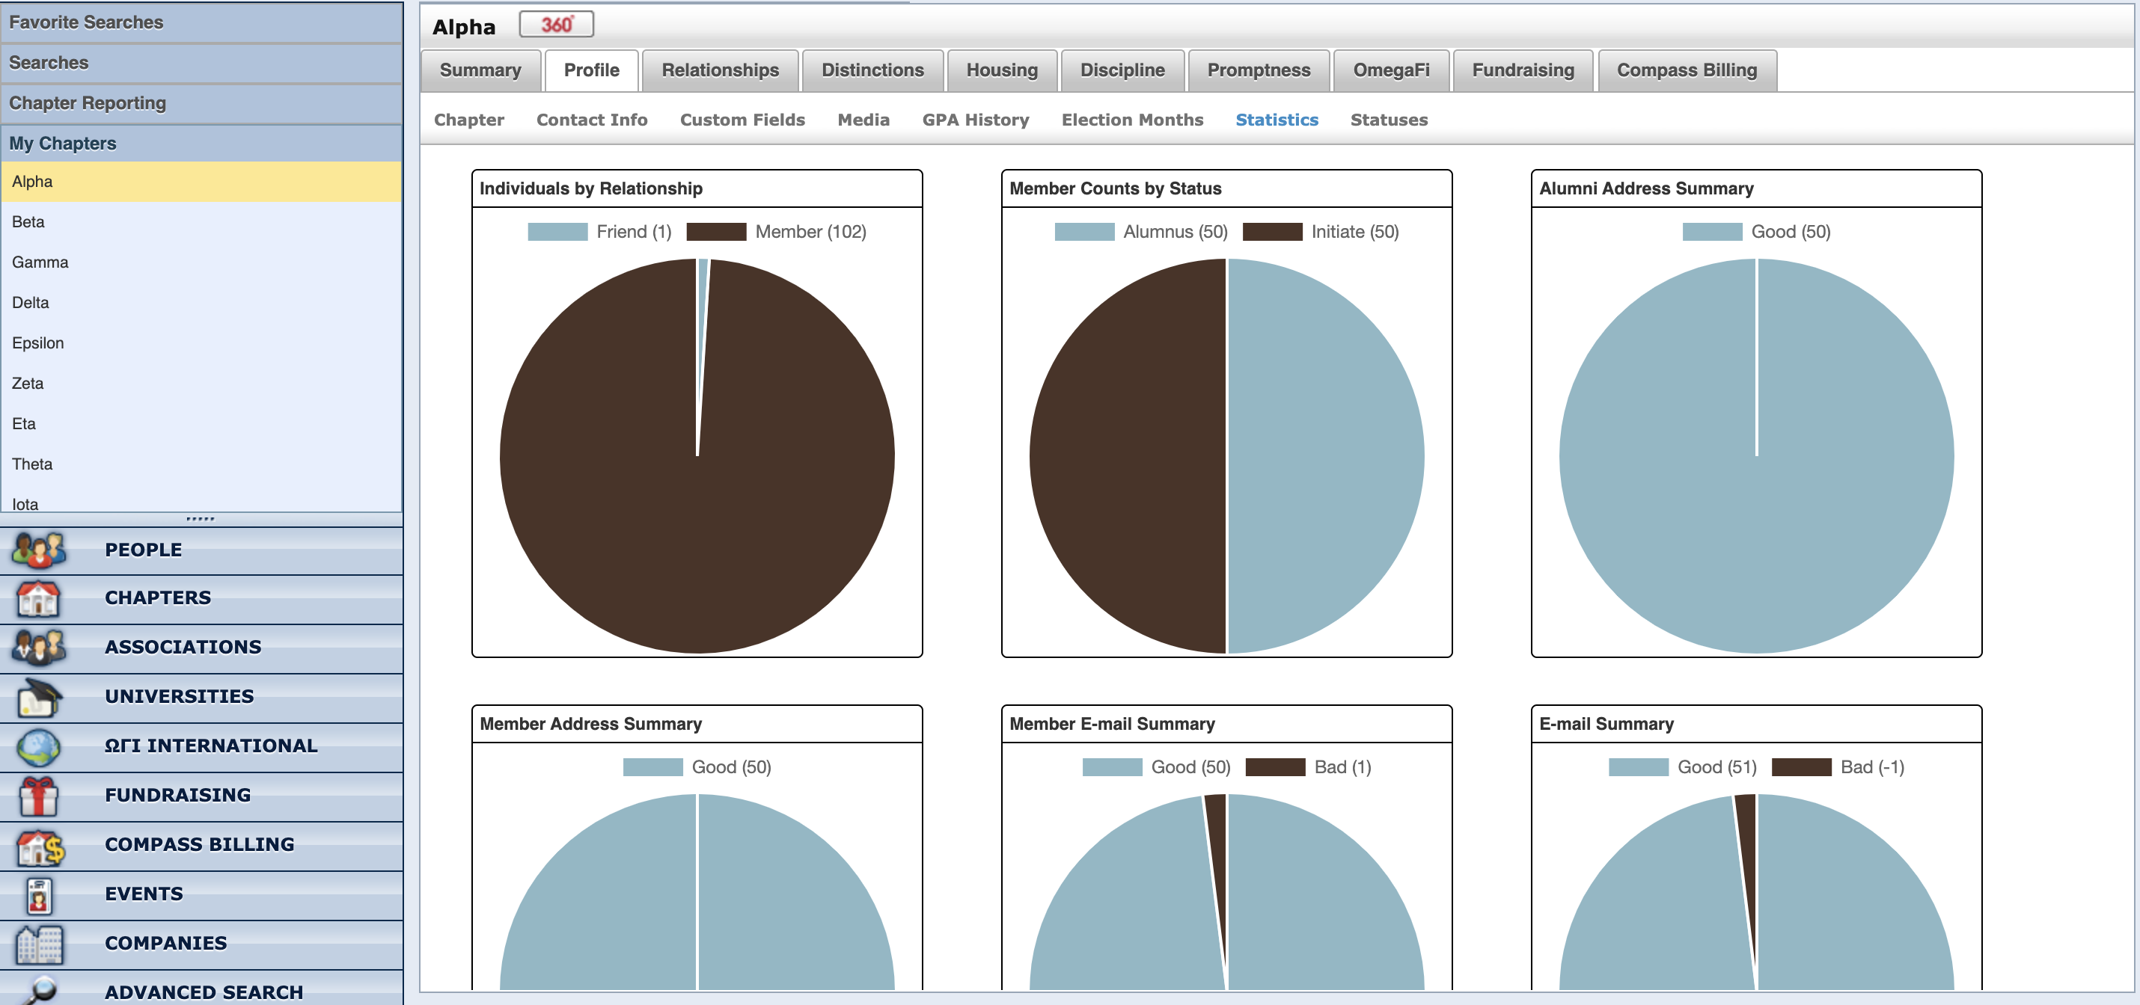This screenshot has width=2140, height=1005.
Task: Toggle Member Address Good (50) legend swatch
Action: coord(653,766)
